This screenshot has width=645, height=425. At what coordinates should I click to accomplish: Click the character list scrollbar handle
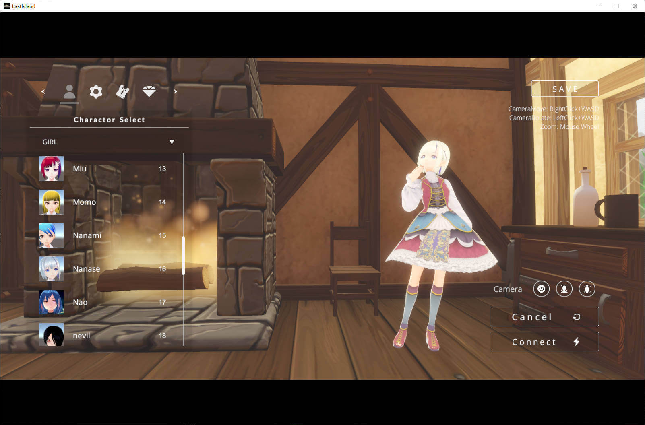[x=184, y=256]
